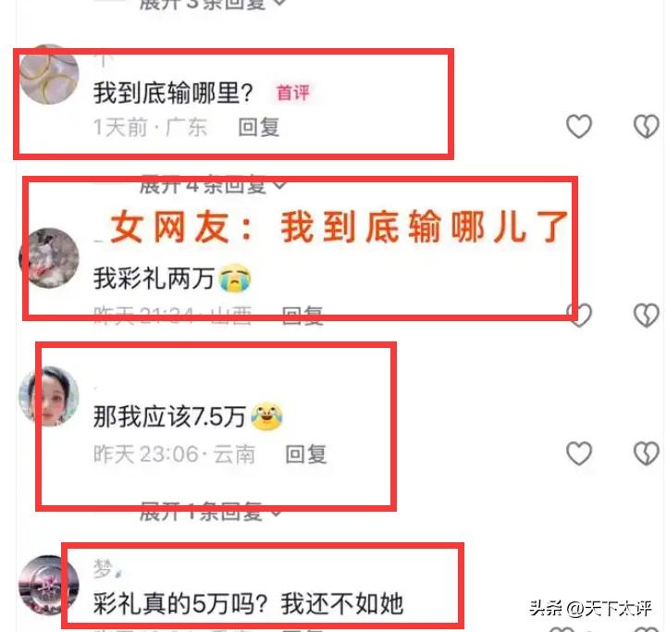Select the comment text "那我应该7.5万"

click(x=169, y=416)
